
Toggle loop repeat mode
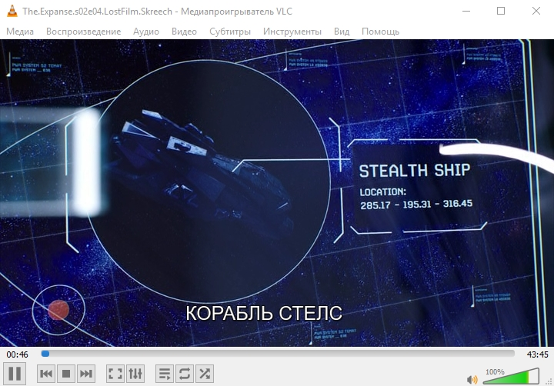pos(185,374)
